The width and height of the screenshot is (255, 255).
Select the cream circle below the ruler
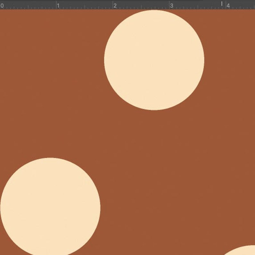[154, 60]
